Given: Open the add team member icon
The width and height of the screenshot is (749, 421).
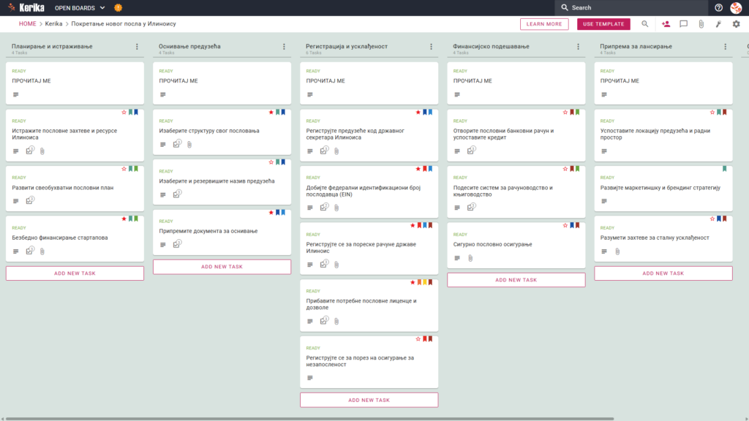Looking at the screenshot, I should 666,24.
